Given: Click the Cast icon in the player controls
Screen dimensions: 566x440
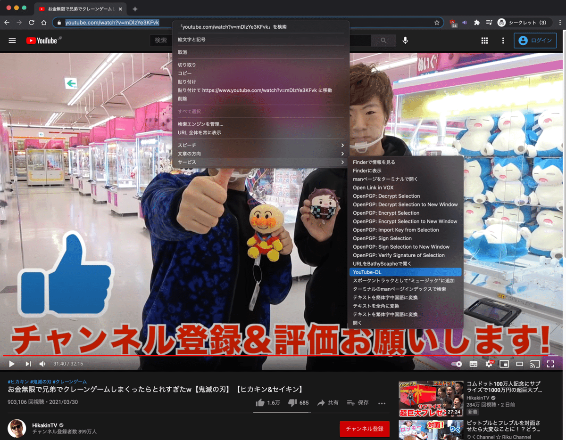Looking at the screenshot, I should click(535, 364).
